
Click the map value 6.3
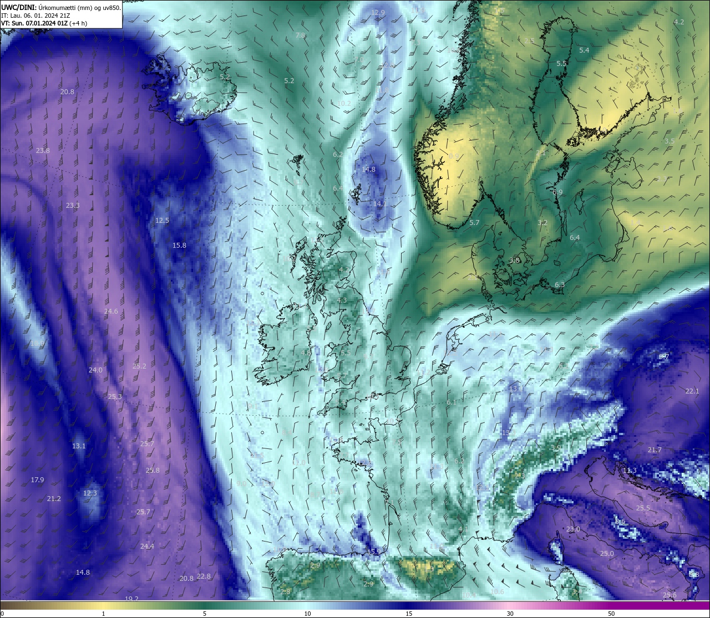[x=560, y=285]
